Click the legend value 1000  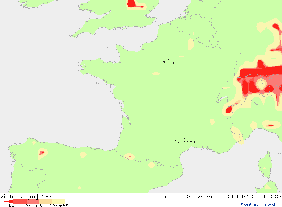pos(51,206)
